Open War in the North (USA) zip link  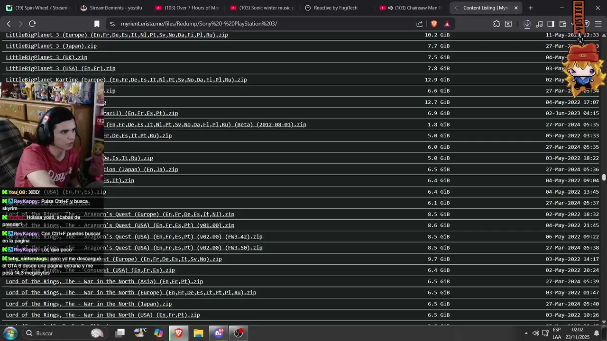coord(103,315)
